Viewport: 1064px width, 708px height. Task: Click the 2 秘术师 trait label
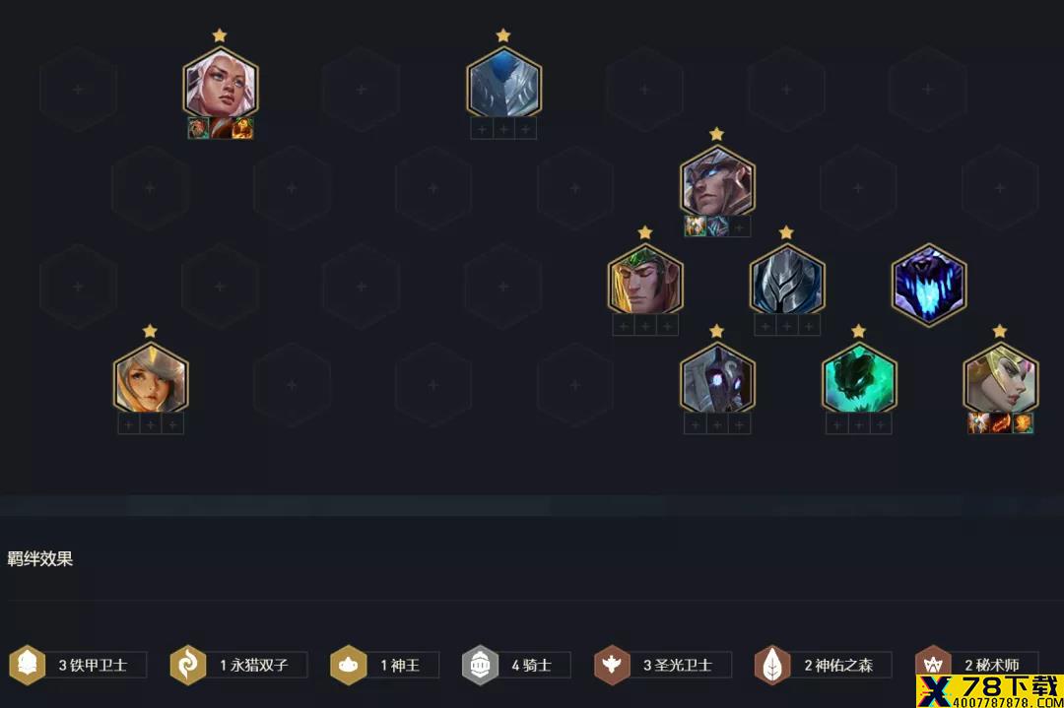(992, 666)
